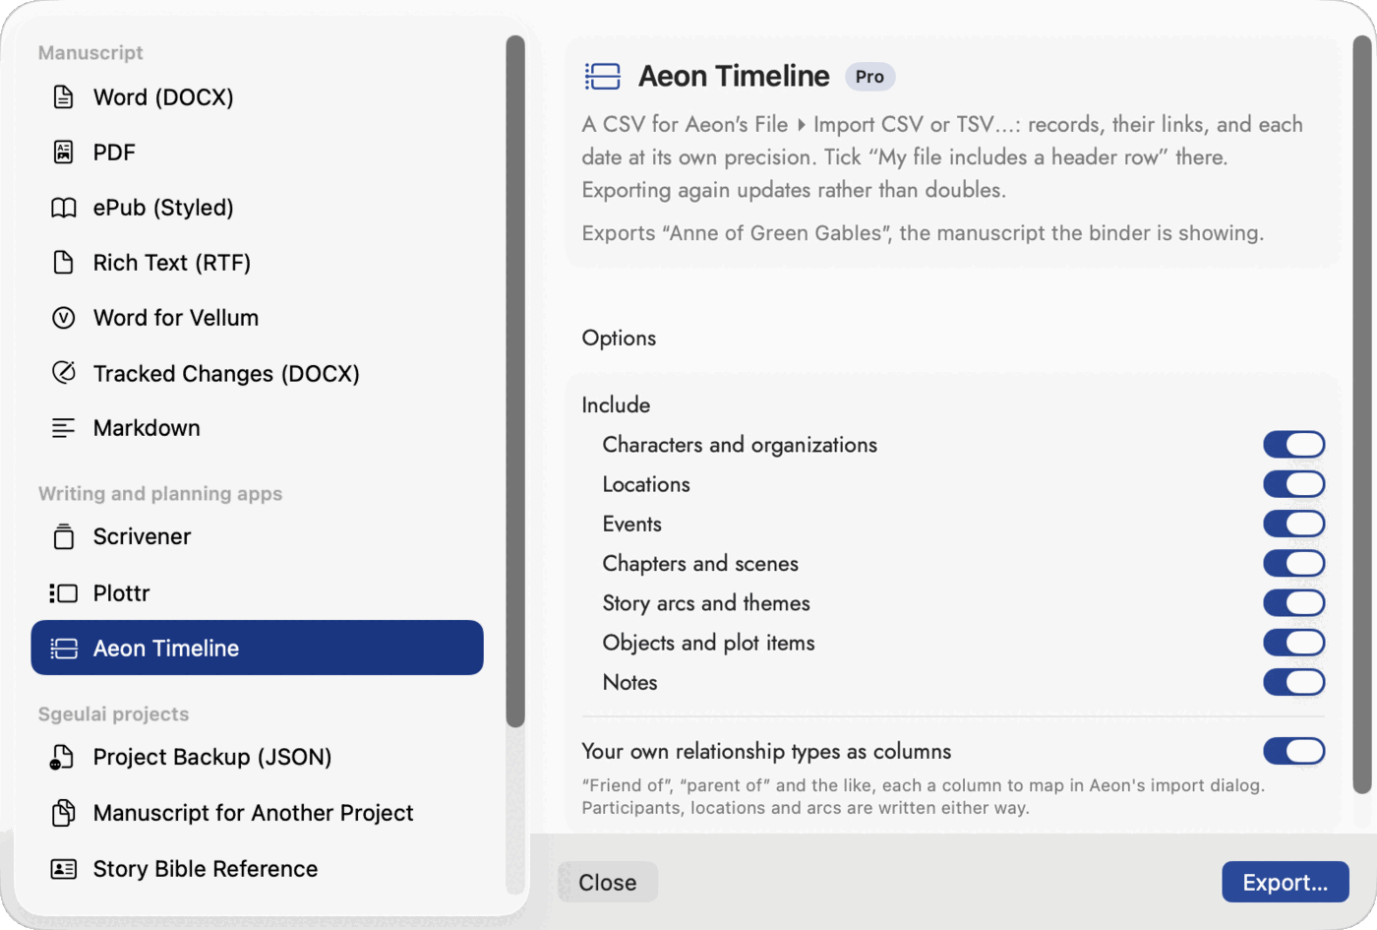
Task: Pick the Markdown export option
Action: click(x=258, y=428)
